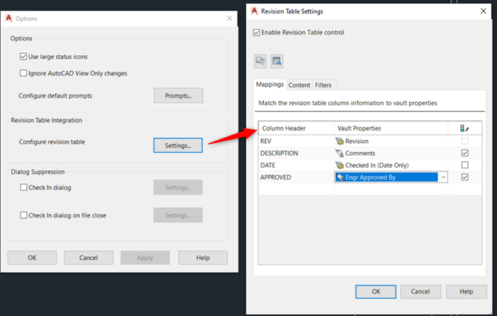The image size is (497, 316).
Task: Uncheck the APPROVED row checkbox
Action: tap(465, 177)
